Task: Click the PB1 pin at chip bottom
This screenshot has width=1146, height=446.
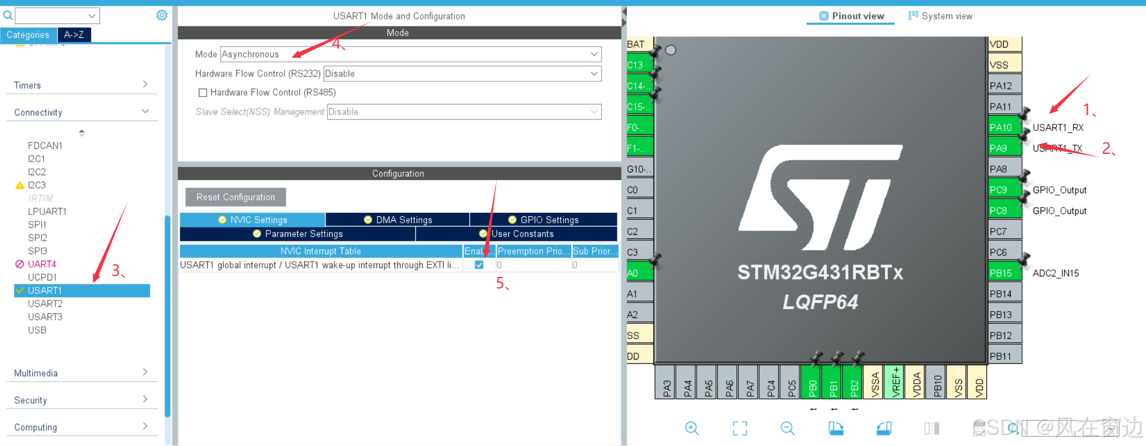Action: (x=832, y=382)
